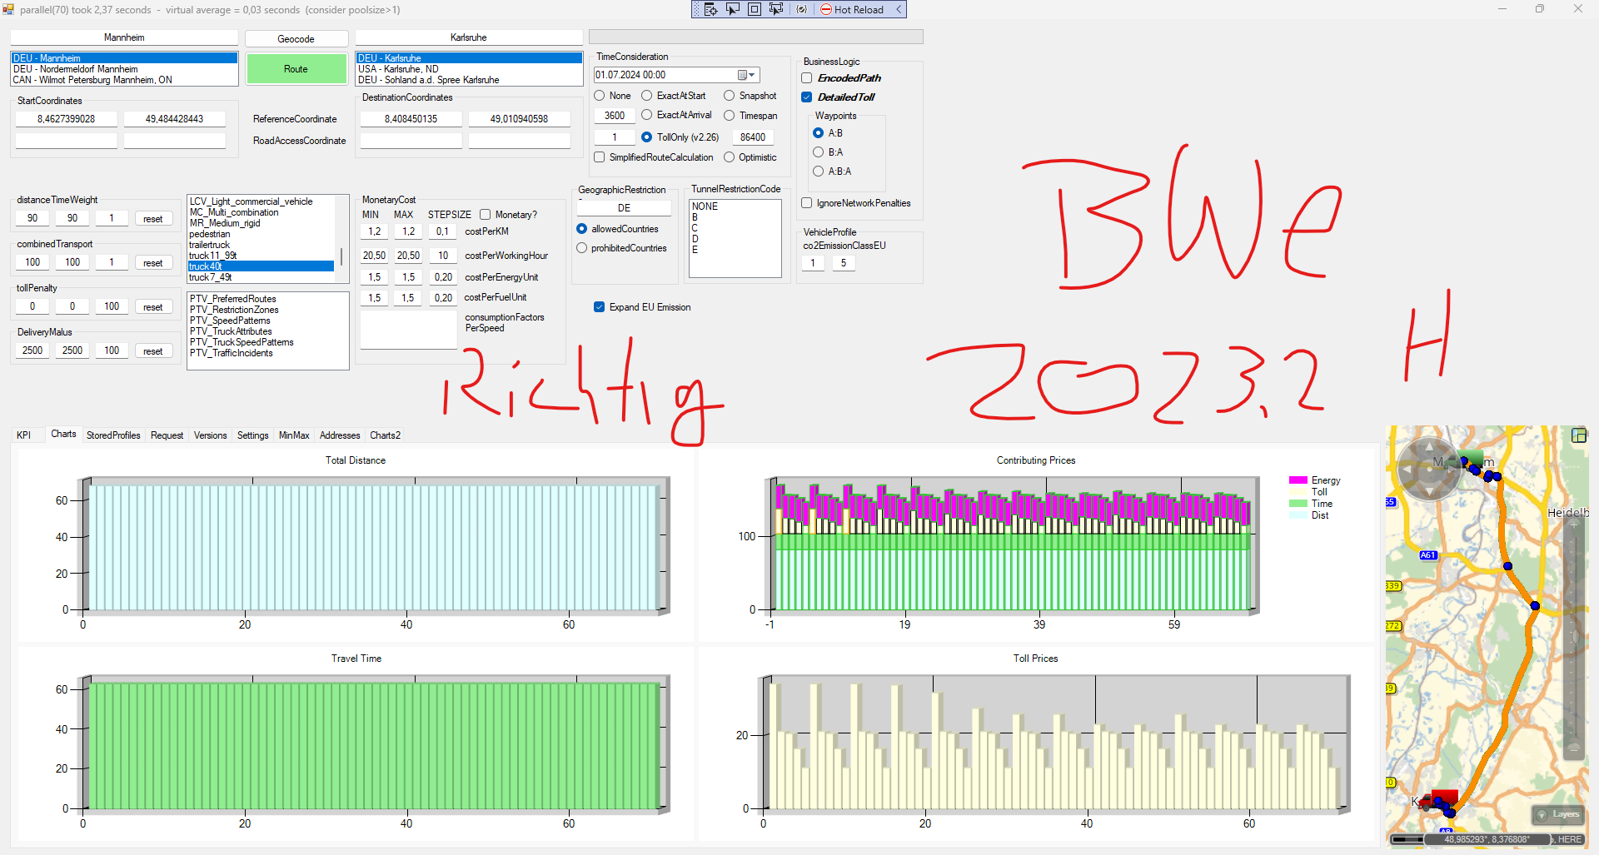The image size is (1599, 855).
Task: Click the binding diagnostics braces icon
Action: point(801,9)
